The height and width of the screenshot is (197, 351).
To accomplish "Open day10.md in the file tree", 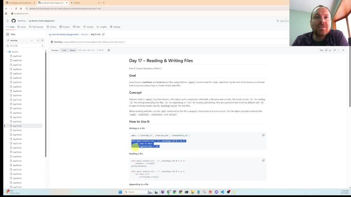I will (x=17, y=95).
